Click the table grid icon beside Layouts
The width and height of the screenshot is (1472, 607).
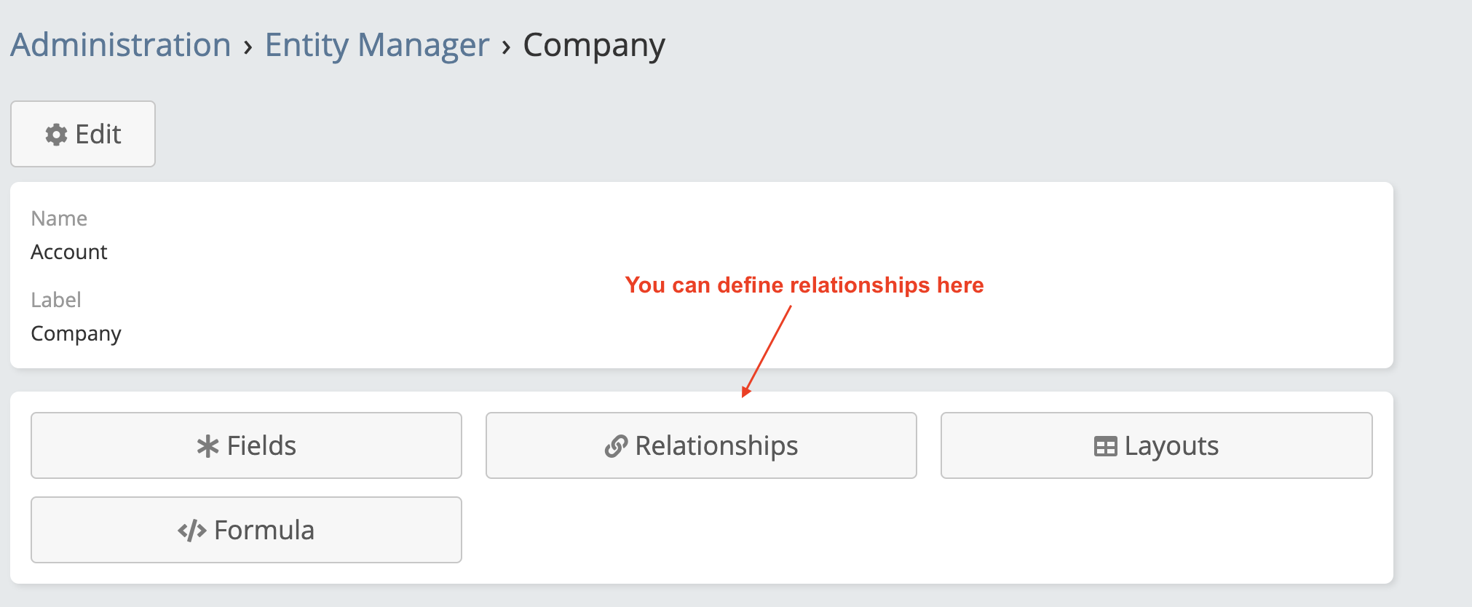1105,446
